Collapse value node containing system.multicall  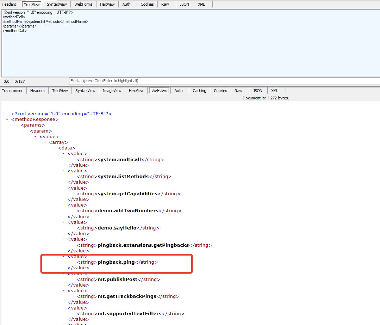[x=64, y=154]
